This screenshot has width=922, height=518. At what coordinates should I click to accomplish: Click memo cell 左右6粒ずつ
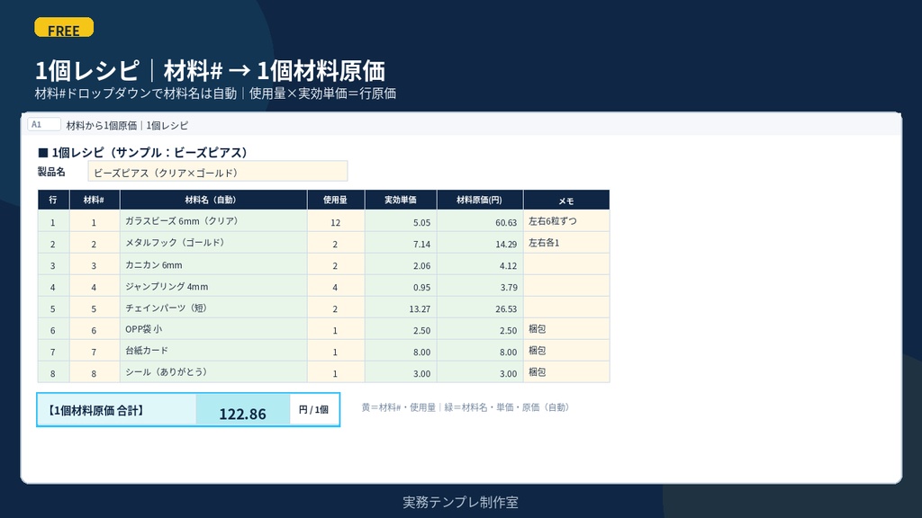[566, 221]
